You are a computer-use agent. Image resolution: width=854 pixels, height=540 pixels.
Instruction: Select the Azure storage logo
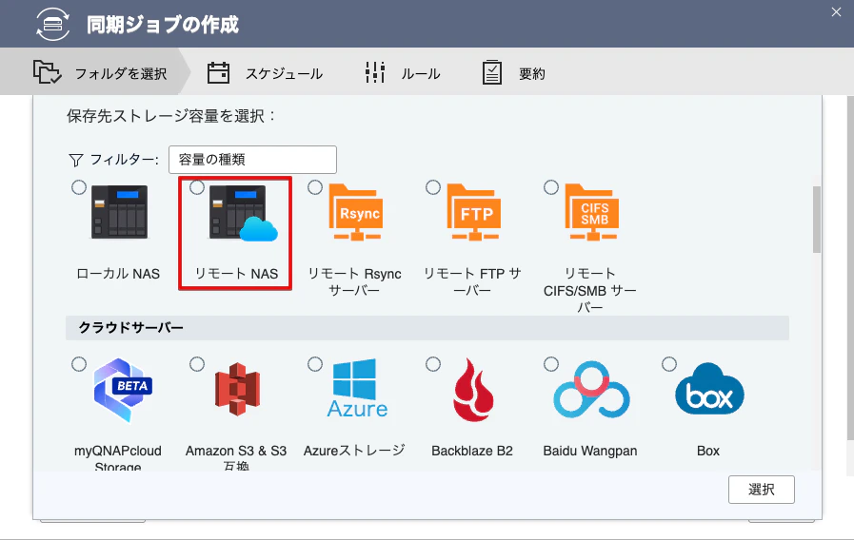(357, 388)
